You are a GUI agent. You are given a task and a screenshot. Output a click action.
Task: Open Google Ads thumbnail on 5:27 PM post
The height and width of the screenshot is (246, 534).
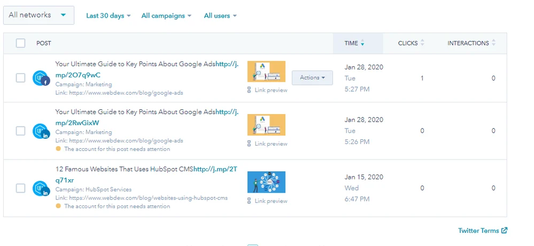[x=266, y=72]
